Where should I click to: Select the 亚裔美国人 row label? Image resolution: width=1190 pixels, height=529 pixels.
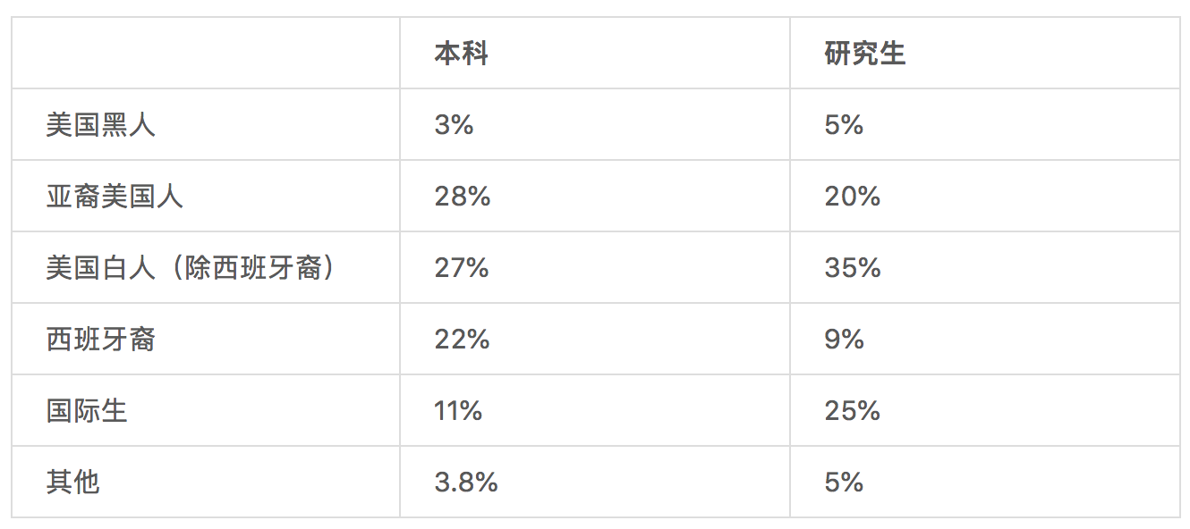click(115, 197)
